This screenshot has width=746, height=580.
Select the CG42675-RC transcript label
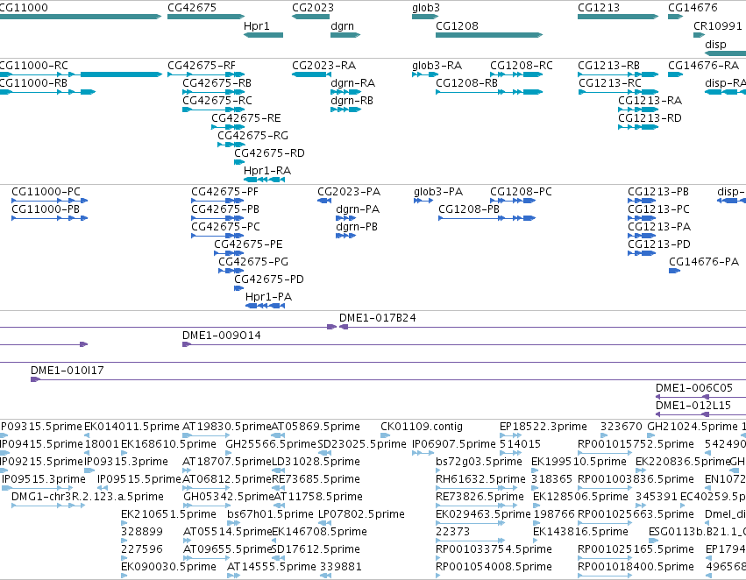click(x=217, y=100)
